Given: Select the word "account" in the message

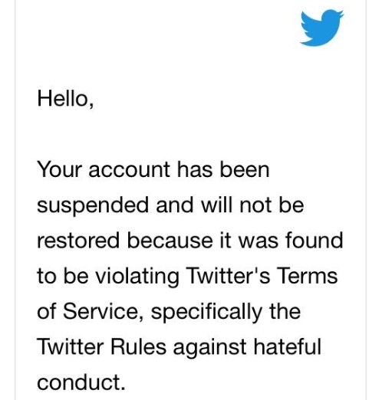Looking at the screenshot, I should click(130, 170).
